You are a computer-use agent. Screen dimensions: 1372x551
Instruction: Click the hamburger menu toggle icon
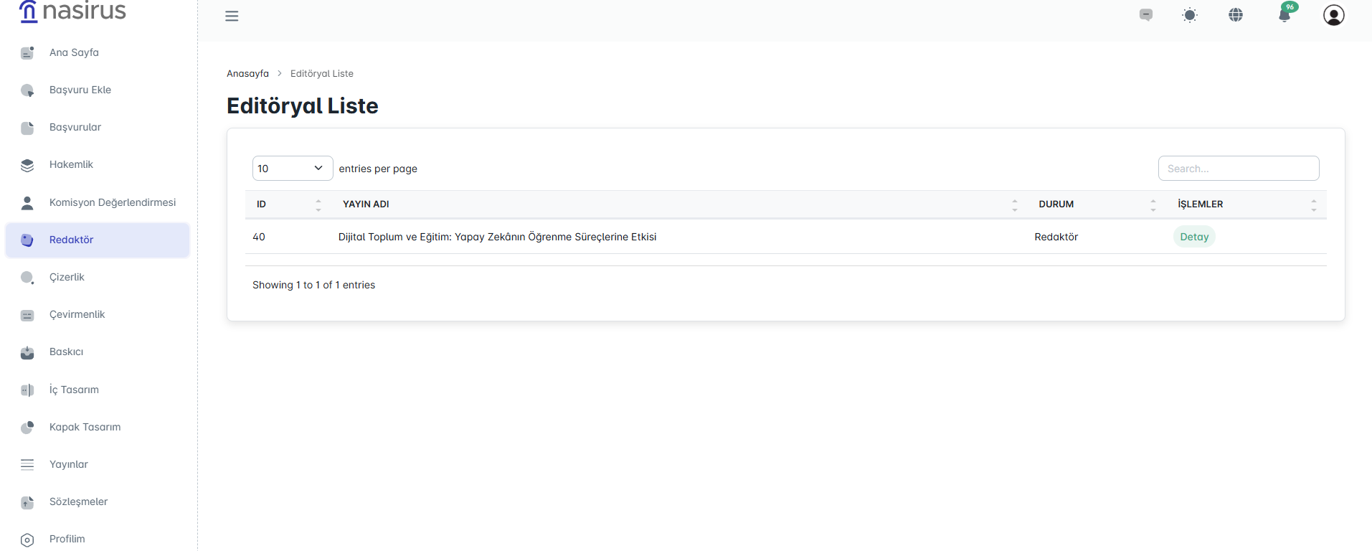[232, 16]
